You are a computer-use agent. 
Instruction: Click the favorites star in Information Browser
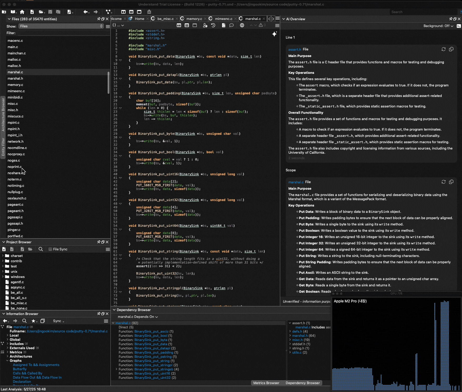(x=33, y=321)
